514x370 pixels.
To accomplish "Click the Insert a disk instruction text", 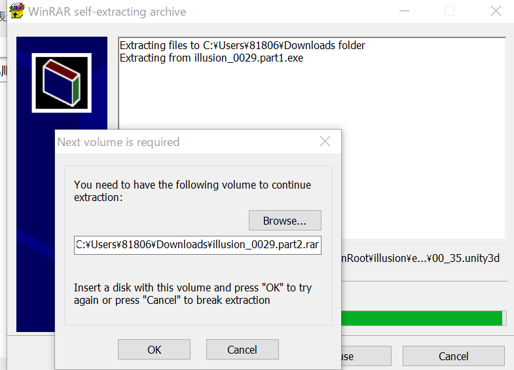I will coord(193,293).
